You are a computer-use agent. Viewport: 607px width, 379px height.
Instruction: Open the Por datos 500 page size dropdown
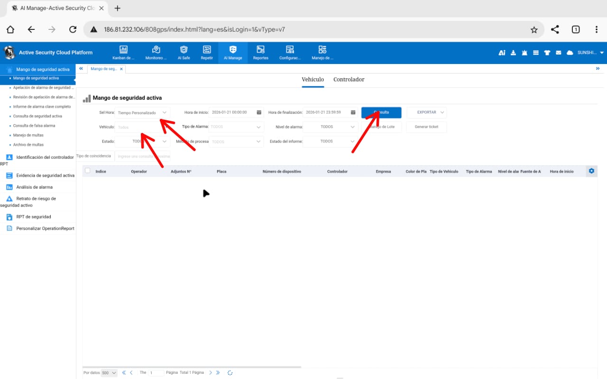coord(109,373)
